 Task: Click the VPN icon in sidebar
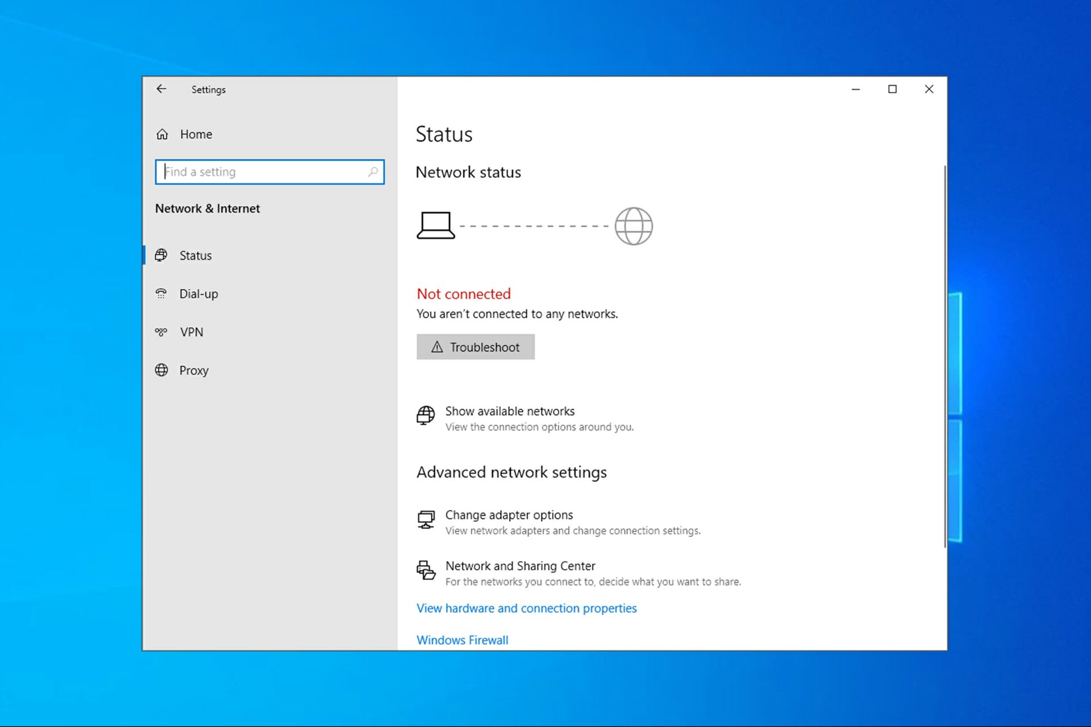(x=161, y=331)
